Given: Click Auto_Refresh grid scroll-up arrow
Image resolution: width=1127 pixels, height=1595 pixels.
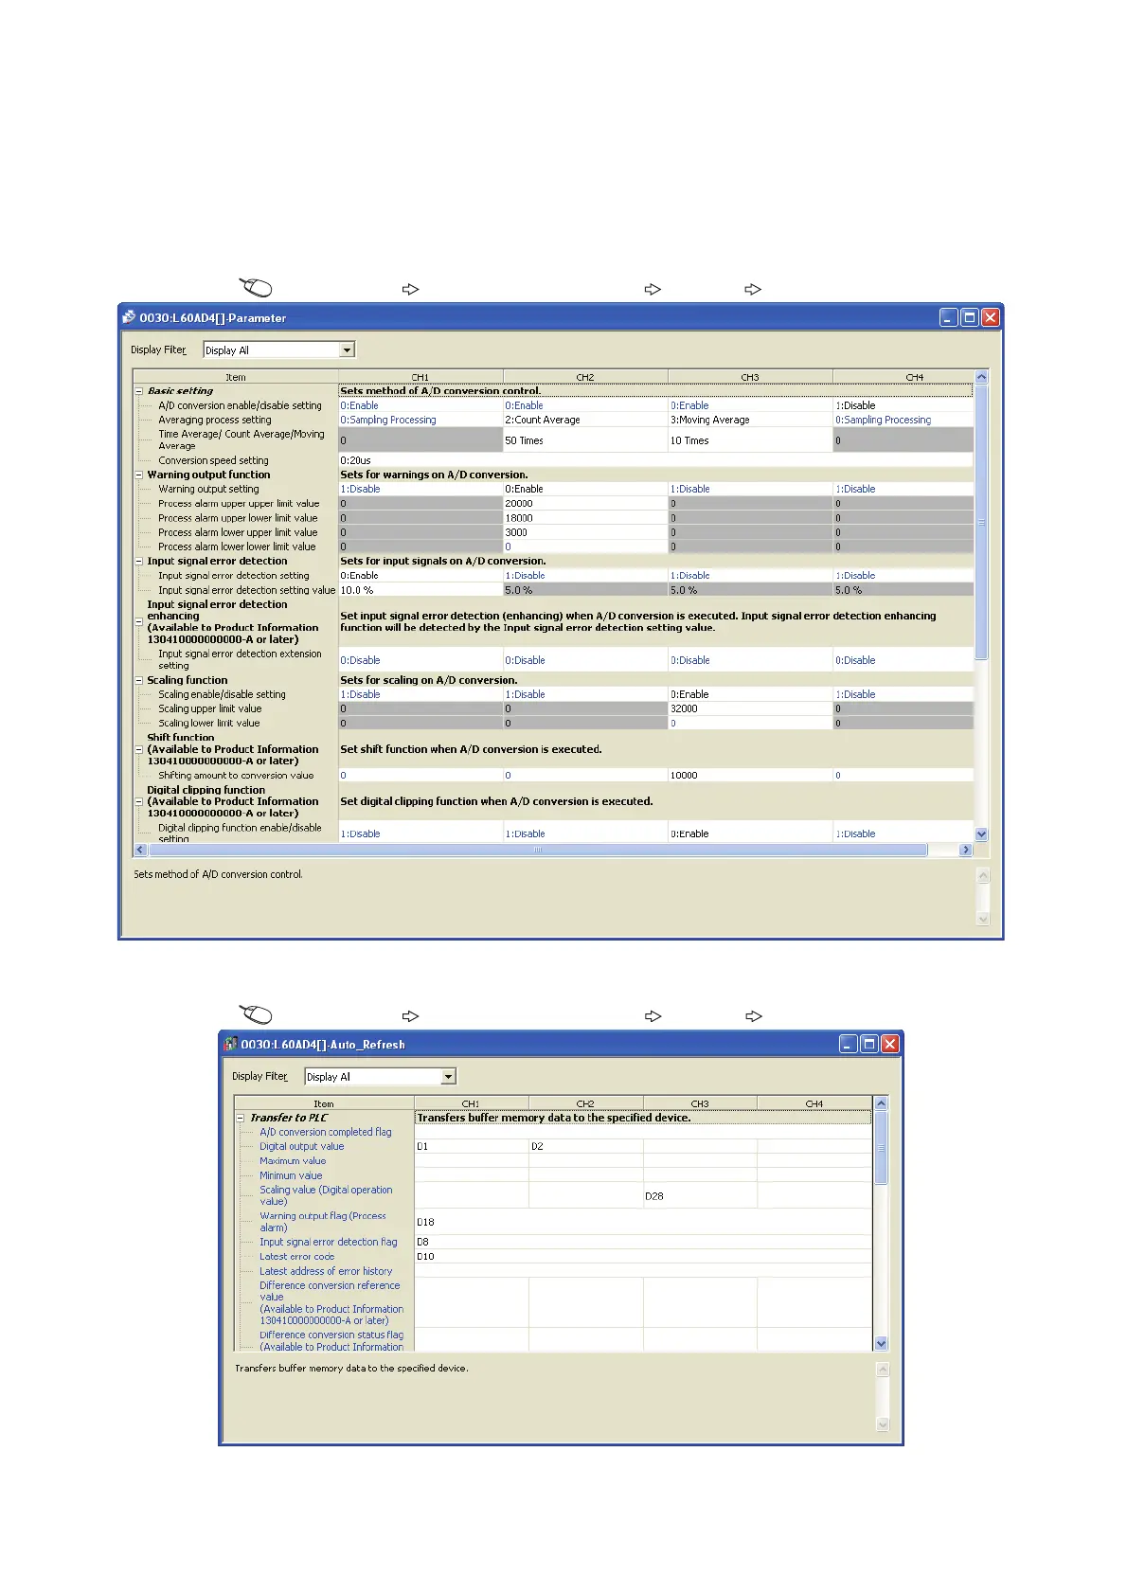Looking at the screenshot, I should click(881, 1102).
